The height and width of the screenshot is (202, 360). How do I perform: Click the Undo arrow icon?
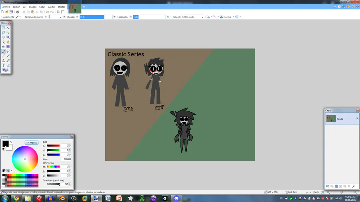click(x=47, y=12)
